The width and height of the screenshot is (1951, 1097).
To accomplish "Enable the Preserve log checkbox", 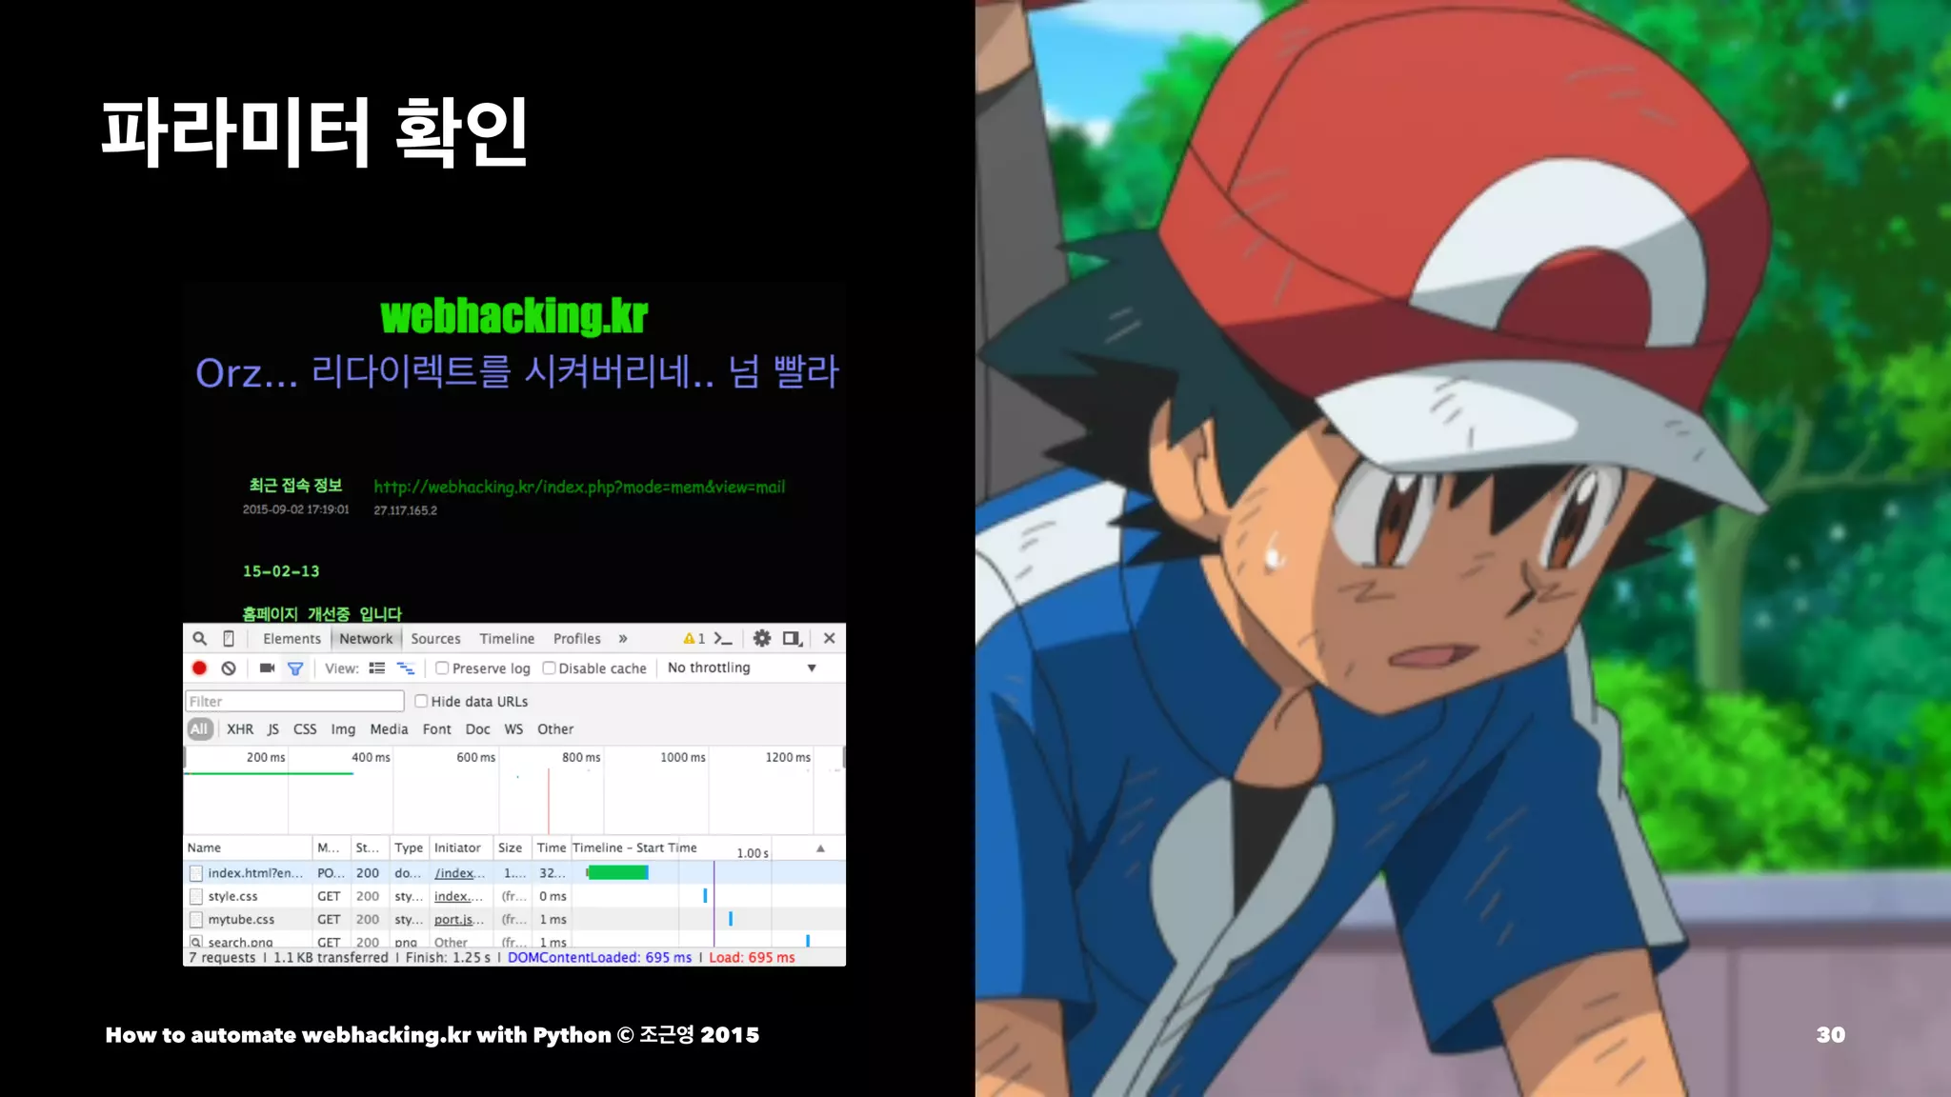I will click(x=442, y=668).
